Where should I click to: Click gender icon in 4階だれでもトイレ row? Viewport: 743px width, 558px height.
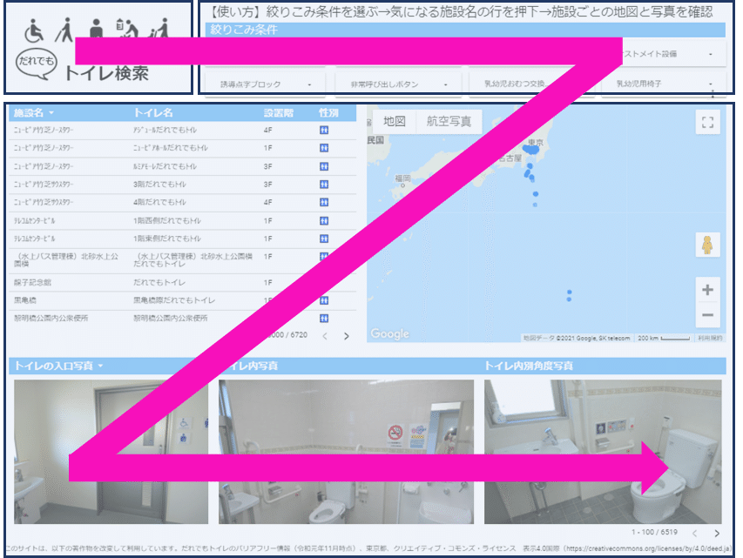(x=324, y=202)
